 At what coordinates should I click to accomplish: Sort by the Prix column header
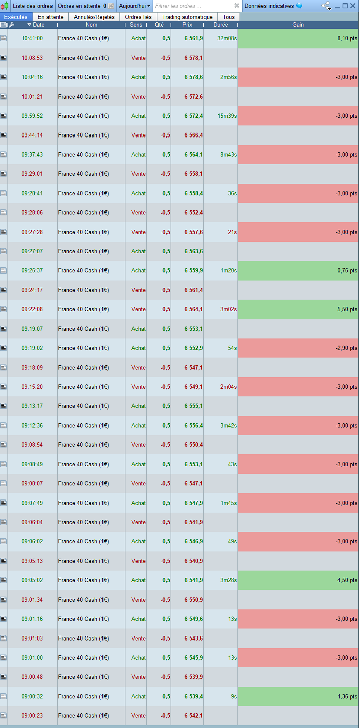tap(187, 25)
